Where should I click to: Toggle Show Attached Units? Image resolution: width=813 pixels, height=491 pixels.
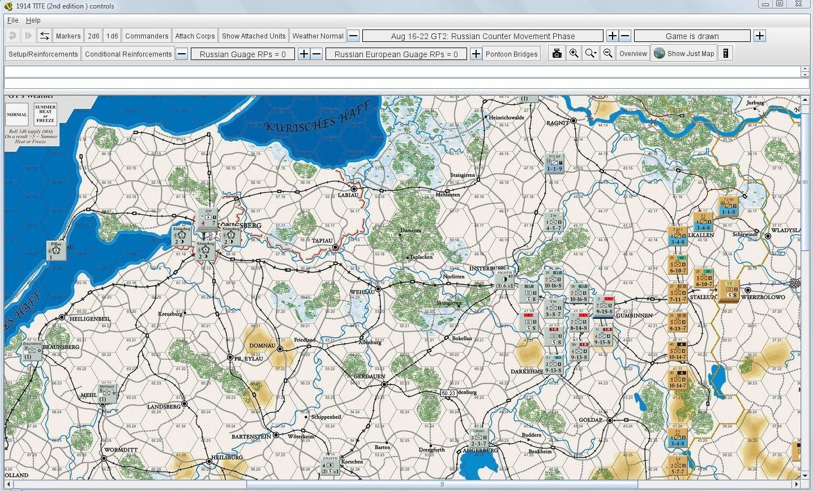[254, 36]
